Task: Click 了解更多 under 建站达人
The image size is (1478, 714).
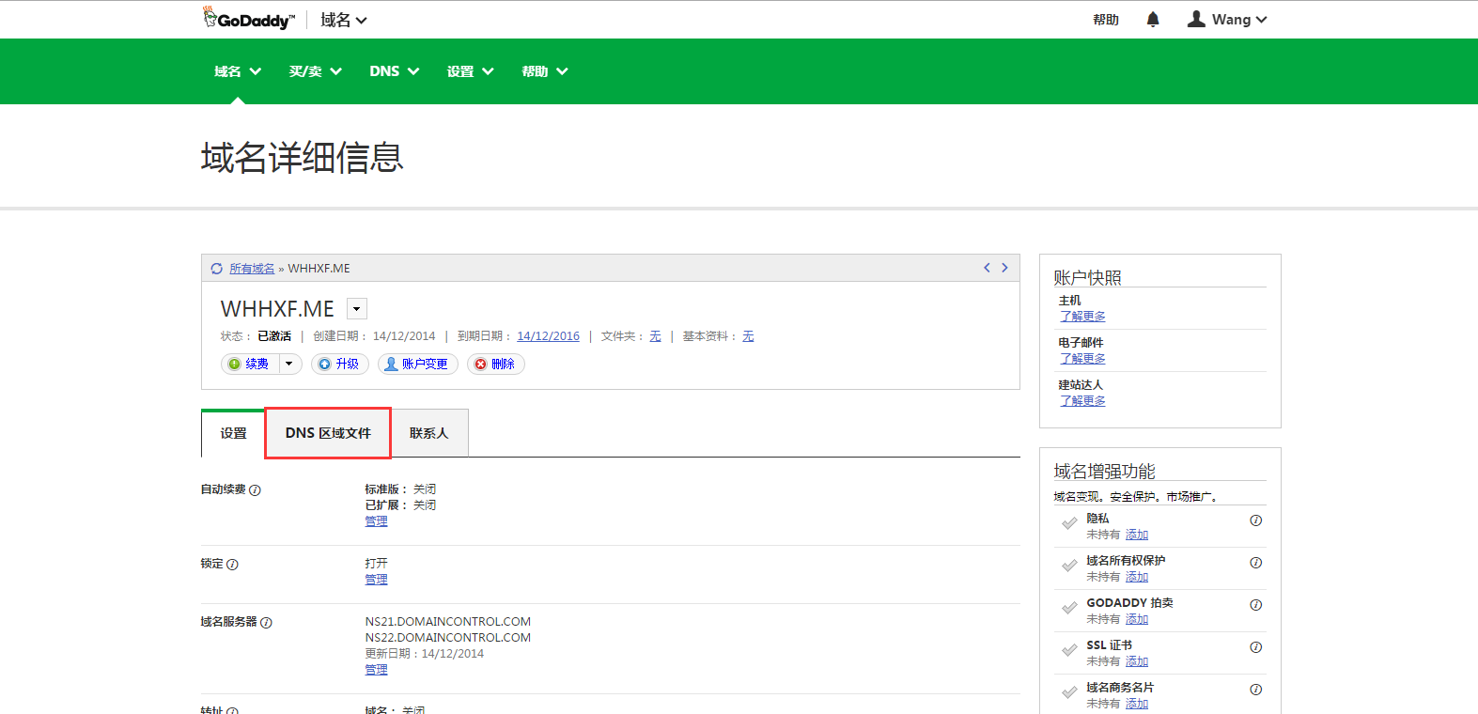Action: (x=1082, y=401)
